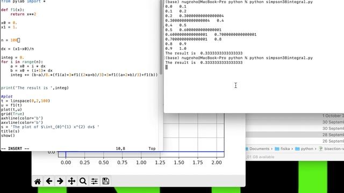Screen dimensions: 344x193
Task: Click the 'show()' line in editor
Action: pos(8,136)
